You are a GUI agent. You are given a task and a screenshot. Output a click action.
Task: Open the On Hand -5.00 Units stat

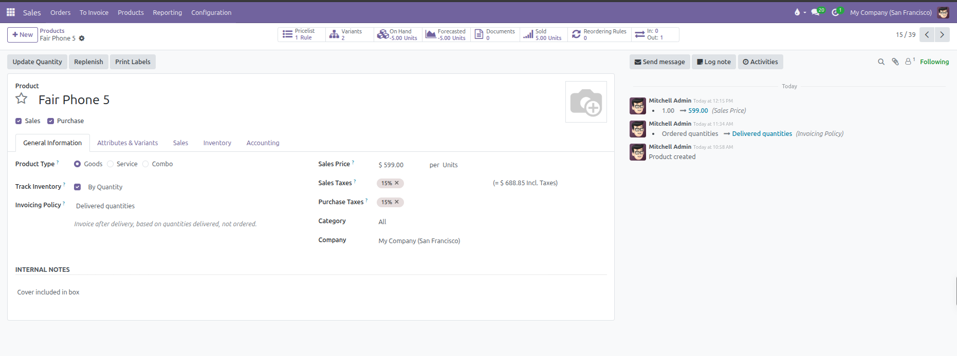398,34
